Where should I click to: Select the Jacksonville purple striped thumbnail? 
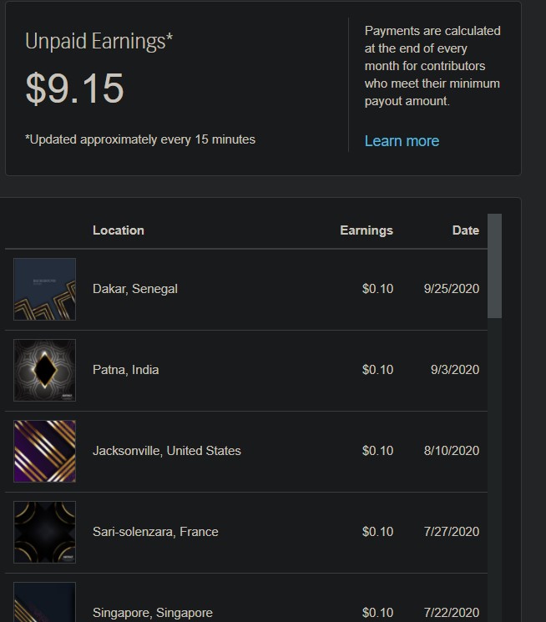click(x=45, y=451)
